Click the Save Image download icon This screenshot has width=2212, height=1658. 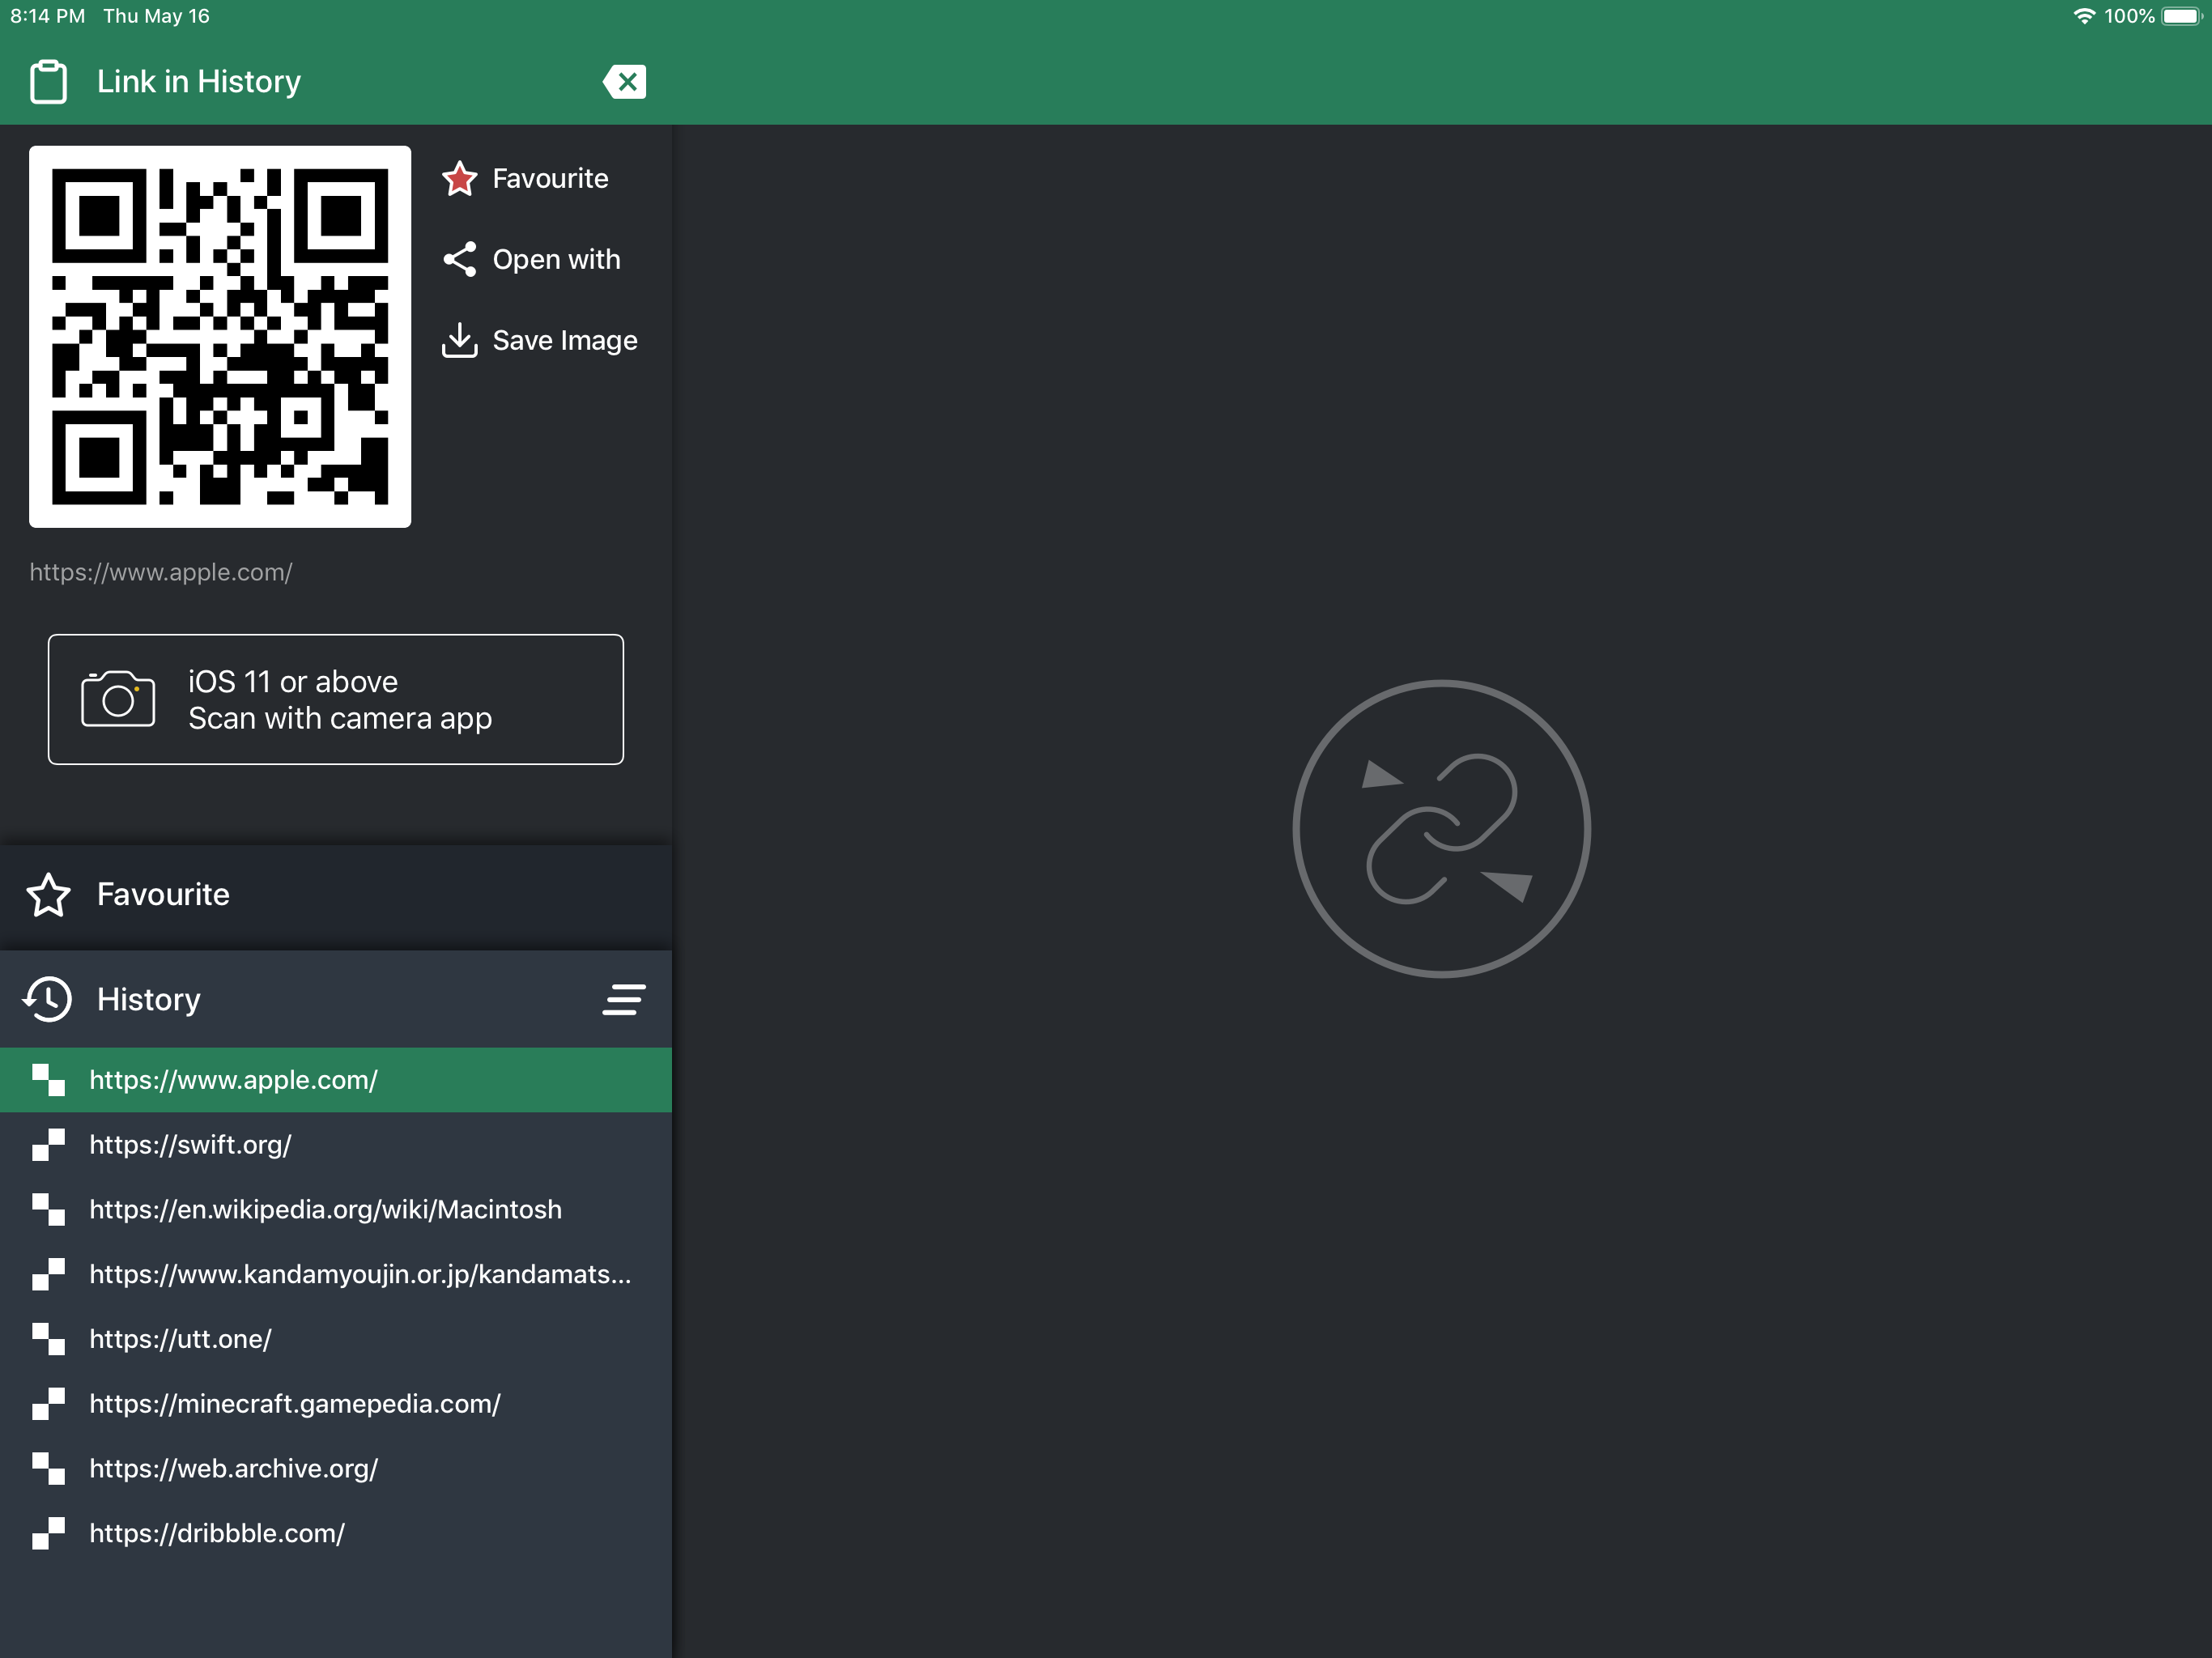tap(459, 340)
